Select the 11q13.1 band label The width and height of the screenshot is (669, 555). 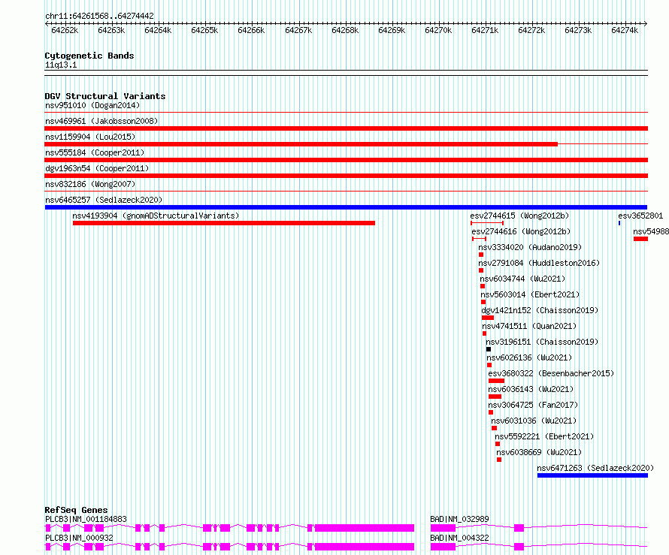click(x=61, y=65)
